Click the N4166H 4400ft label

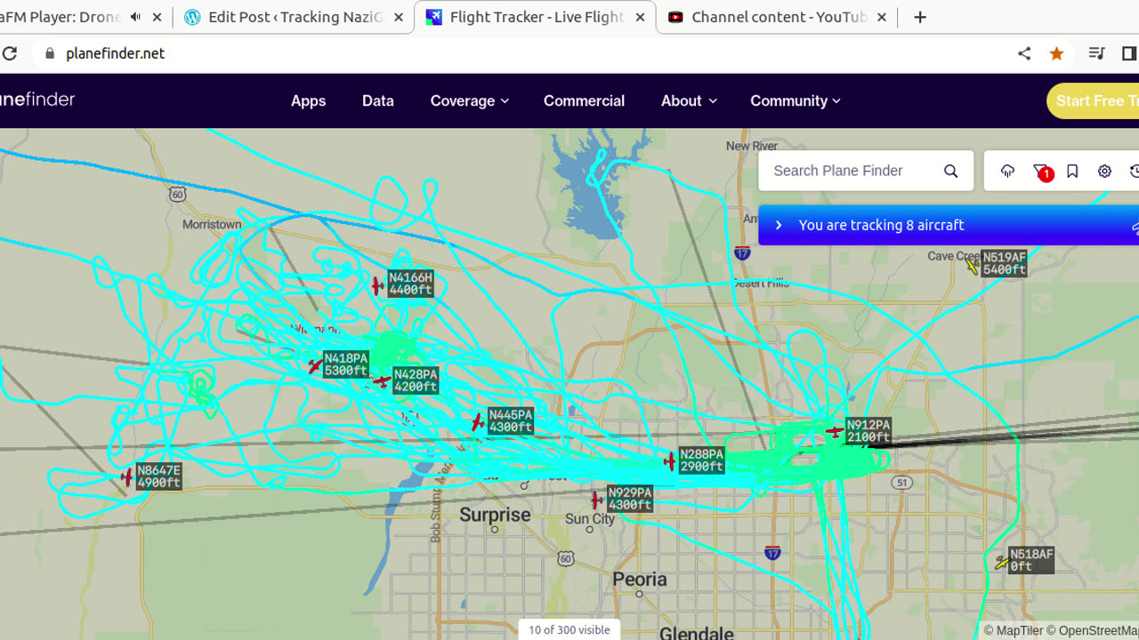click(410, 284)
